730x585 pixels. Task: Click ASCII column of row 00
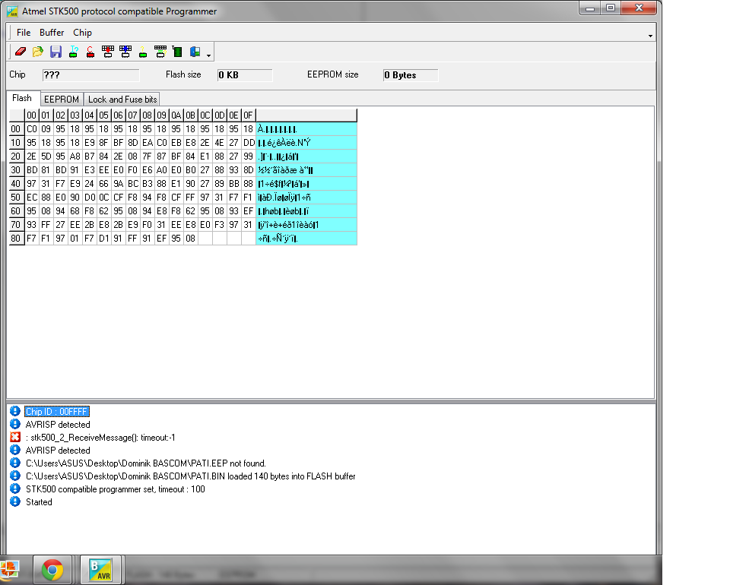tap(306, 129)
